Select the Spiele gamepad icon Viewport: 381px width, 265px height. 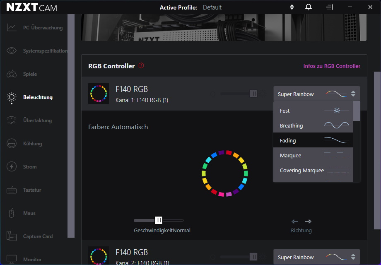(x=12, y=74)
